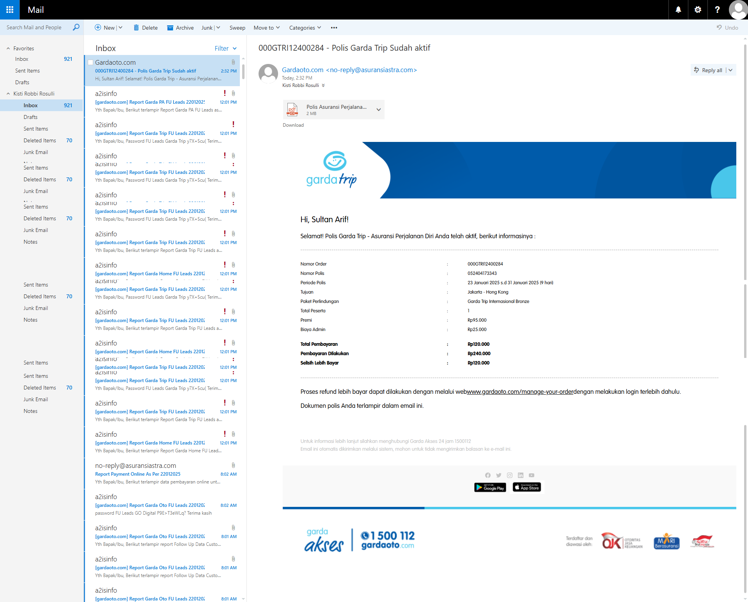Click attachment paperclip on Gardaoto.com email
748x602 pixels.
[233, 62]
